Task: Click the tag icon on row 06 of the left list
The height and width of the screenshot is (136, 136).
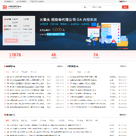Action: tap(8, 94)
